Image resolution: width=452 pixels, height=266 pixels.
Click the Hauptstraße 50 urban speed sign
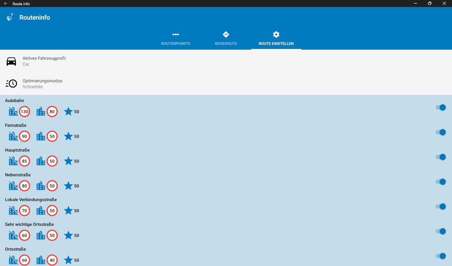click(x=52, y=161)
